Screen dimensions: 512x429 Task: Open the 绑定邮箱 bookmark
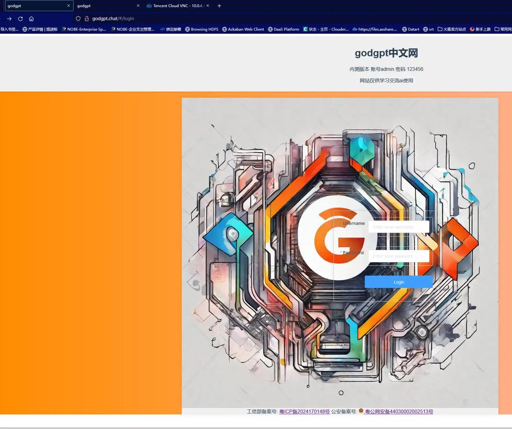tap(170, 29)
